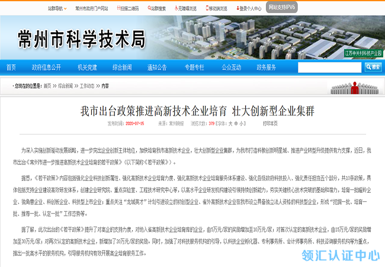The width and height of the screenshot is (385, 267).
Task: Go to 首页 in the breadcrumb
Action: (47, 86)
